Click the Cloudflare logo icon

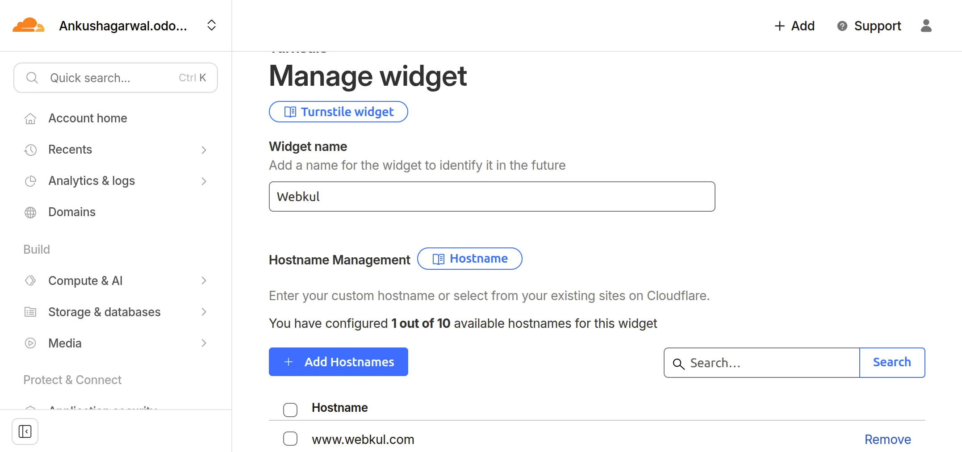click(28, 25)
